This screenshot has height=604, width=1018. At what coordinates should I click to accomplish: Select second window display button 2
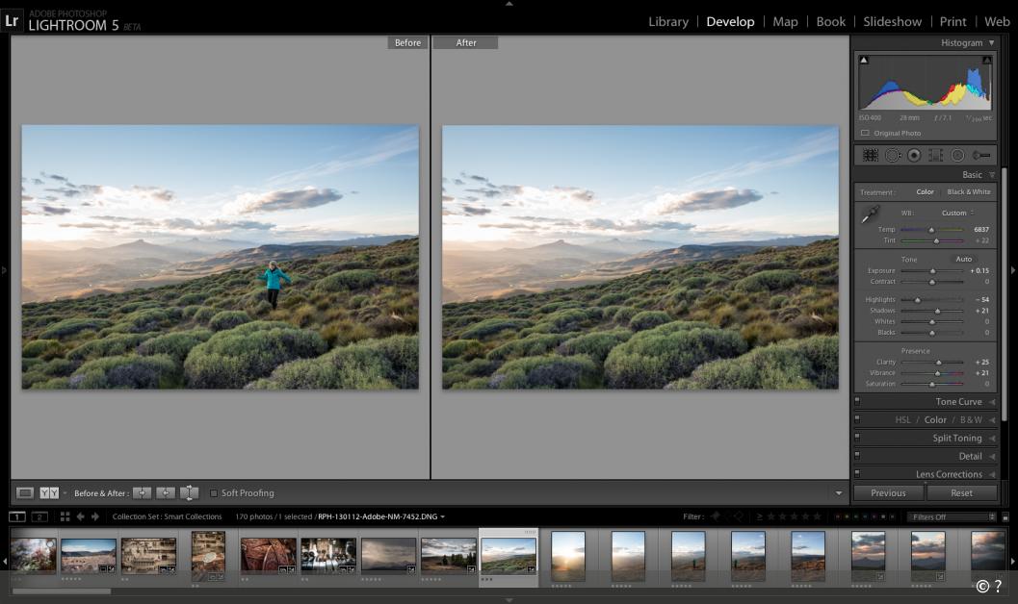[39, 516]
